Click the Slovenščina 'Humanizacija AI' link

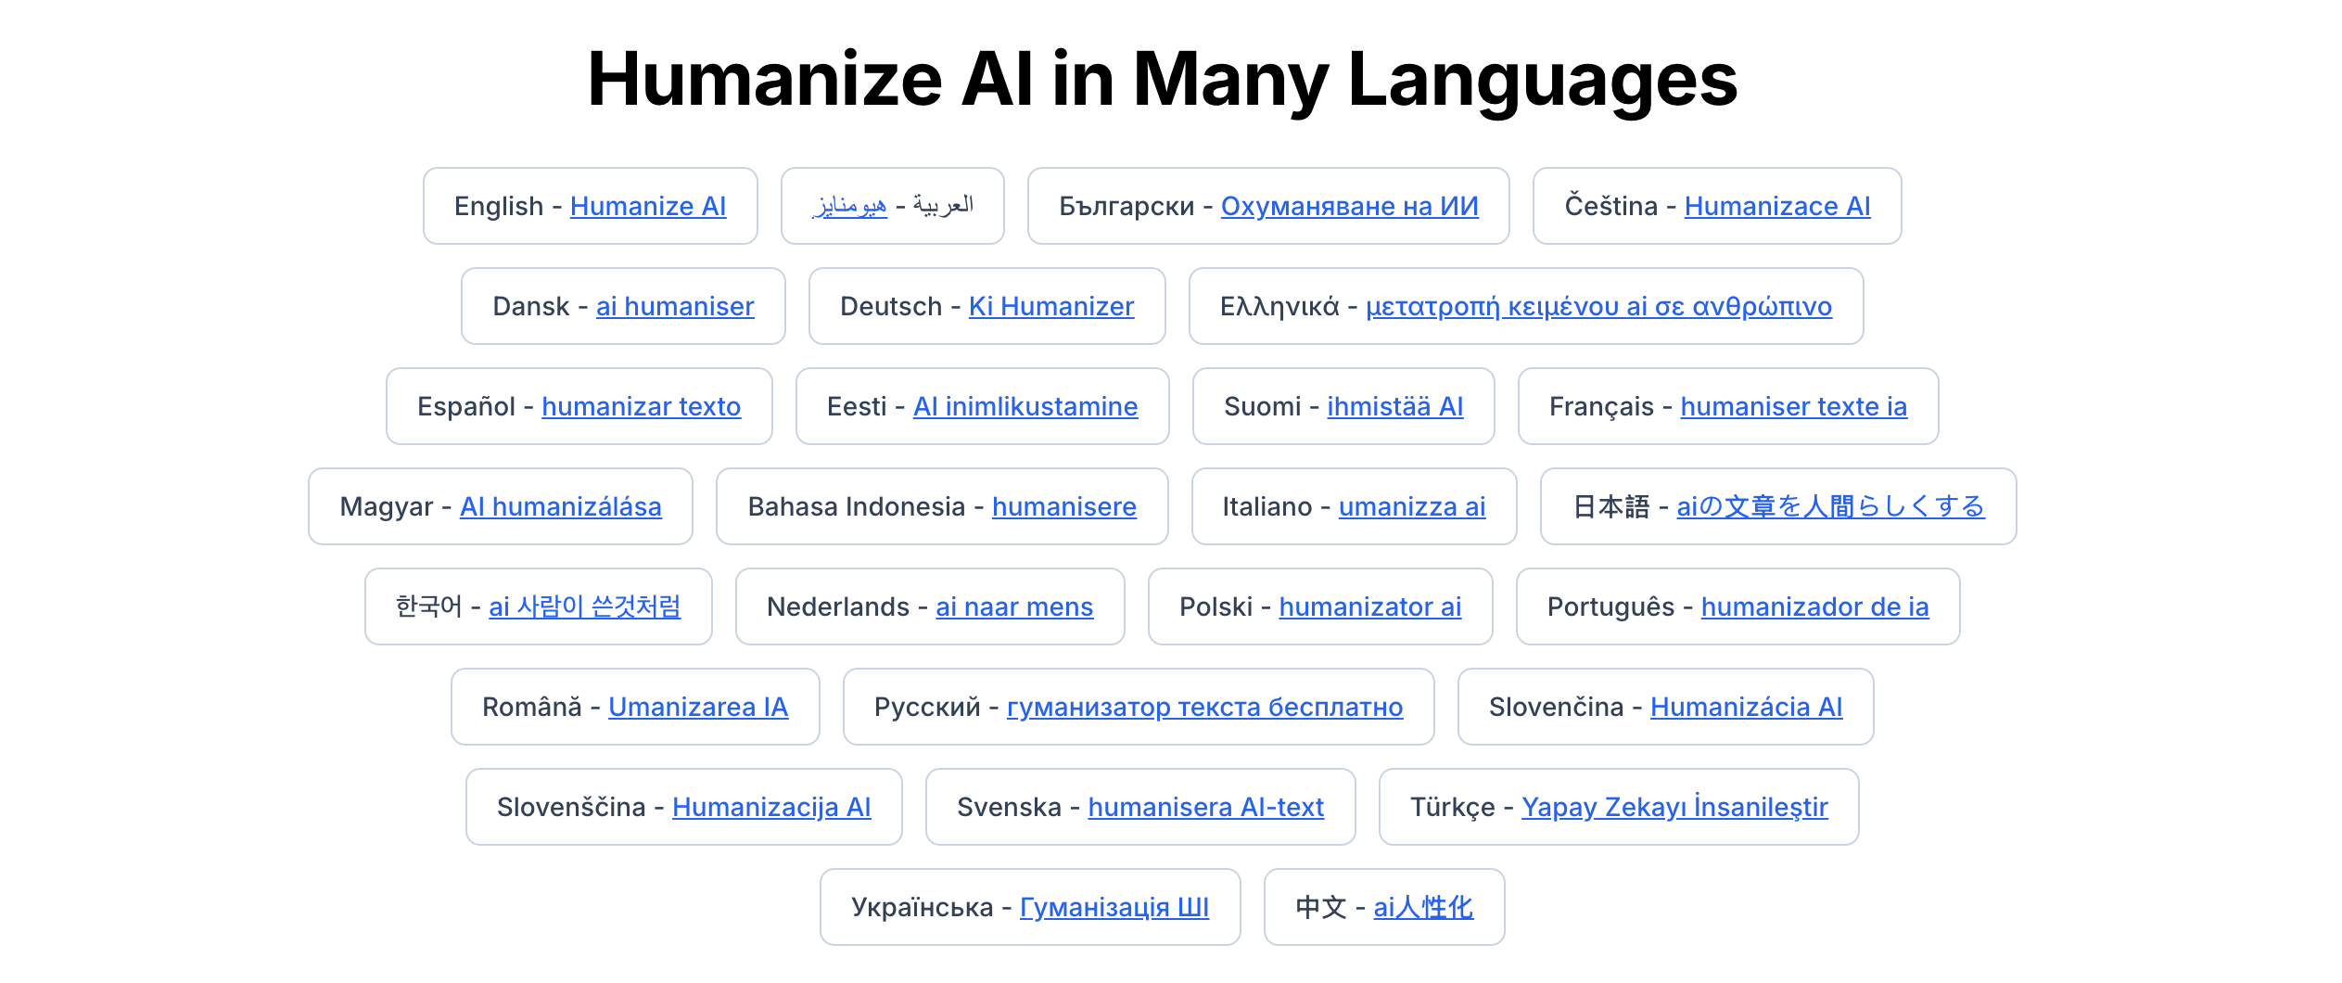[x=771, y=807]
